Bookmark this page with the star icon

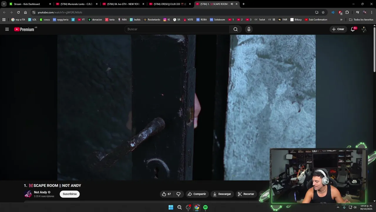[x=323, y=12]
